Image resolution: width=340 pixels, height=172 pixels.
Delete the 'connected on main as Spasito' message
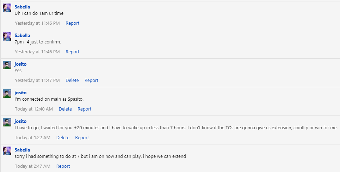tap(65, 109)
